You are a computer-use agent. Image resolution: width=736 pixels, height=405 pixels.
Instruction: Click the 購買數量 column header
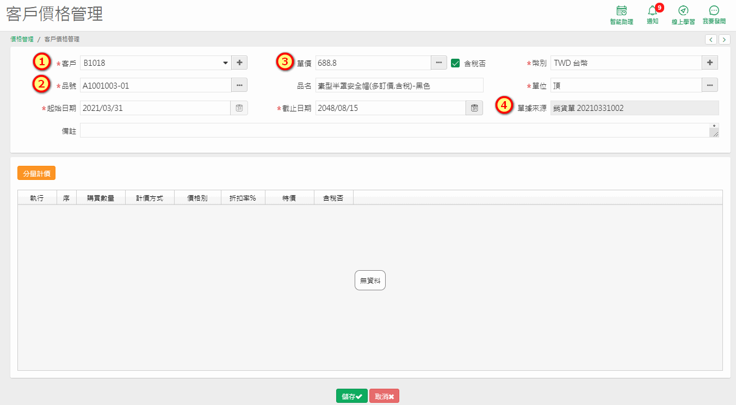(x=101, y=198)
